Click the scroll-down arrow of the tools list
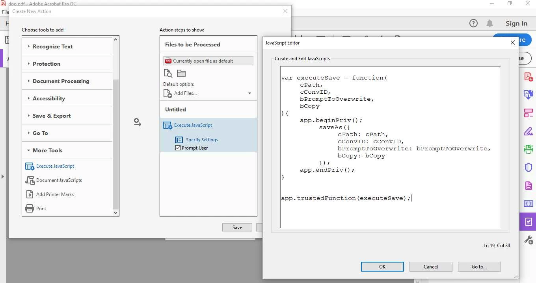Screen dimensions: 536x283 [x=116, y=213]
